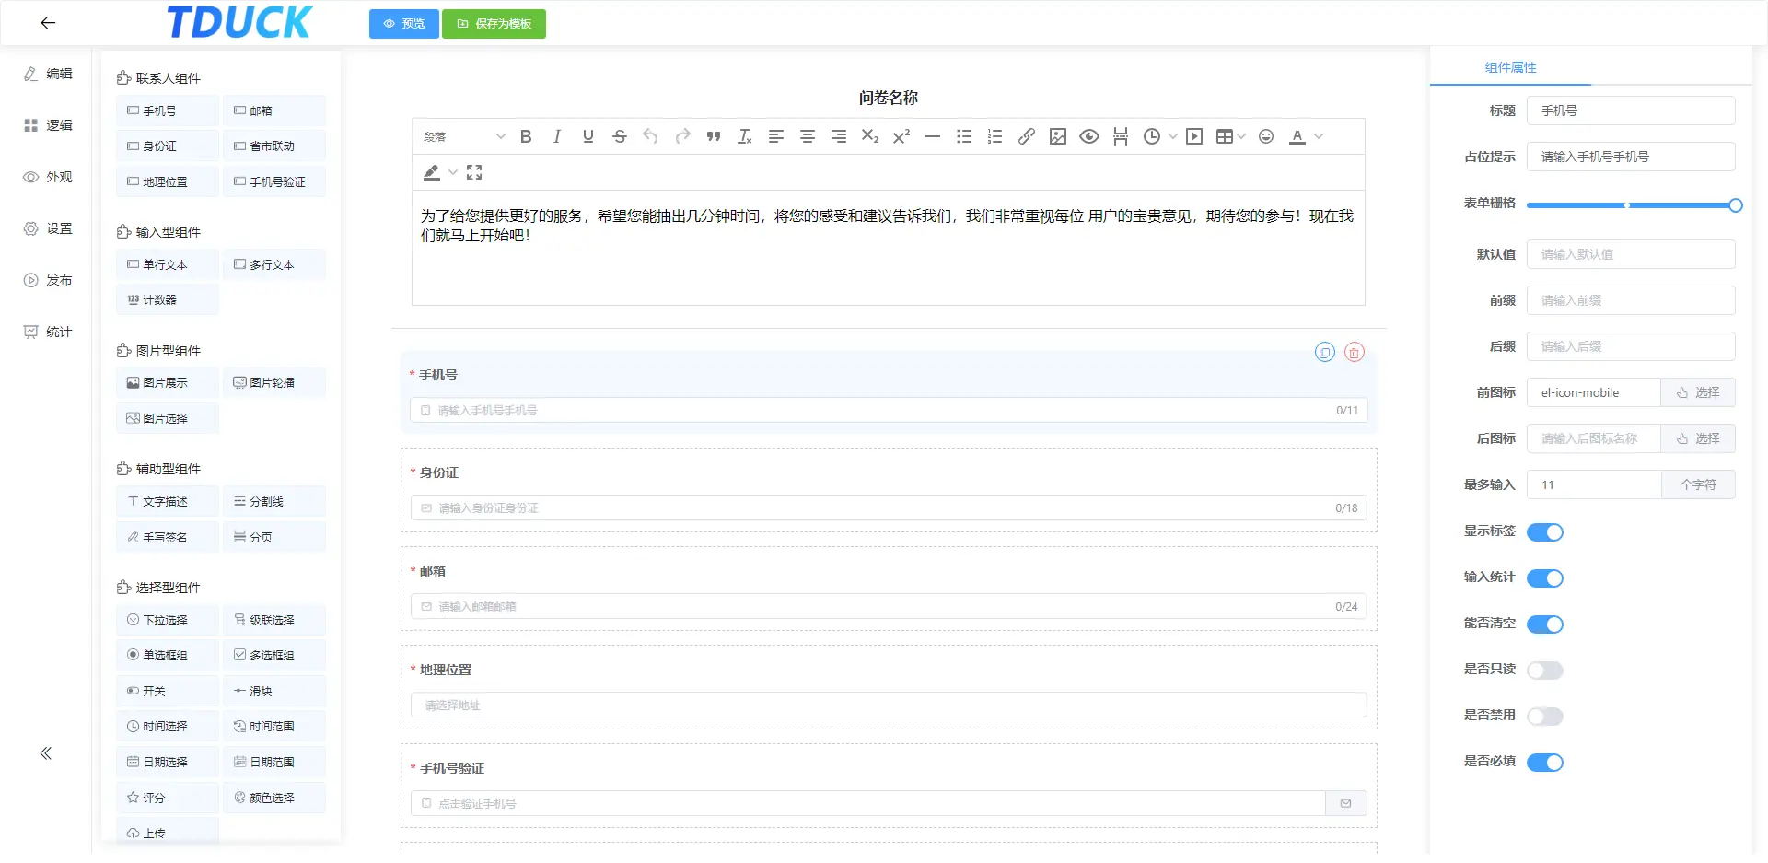Go to the 设置 settings section
This screenshot has width=1768, height=863.
(48, 228)
